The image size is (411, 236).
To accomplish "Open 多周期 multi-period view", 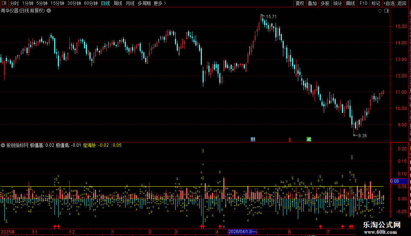I will pos(144,3).
